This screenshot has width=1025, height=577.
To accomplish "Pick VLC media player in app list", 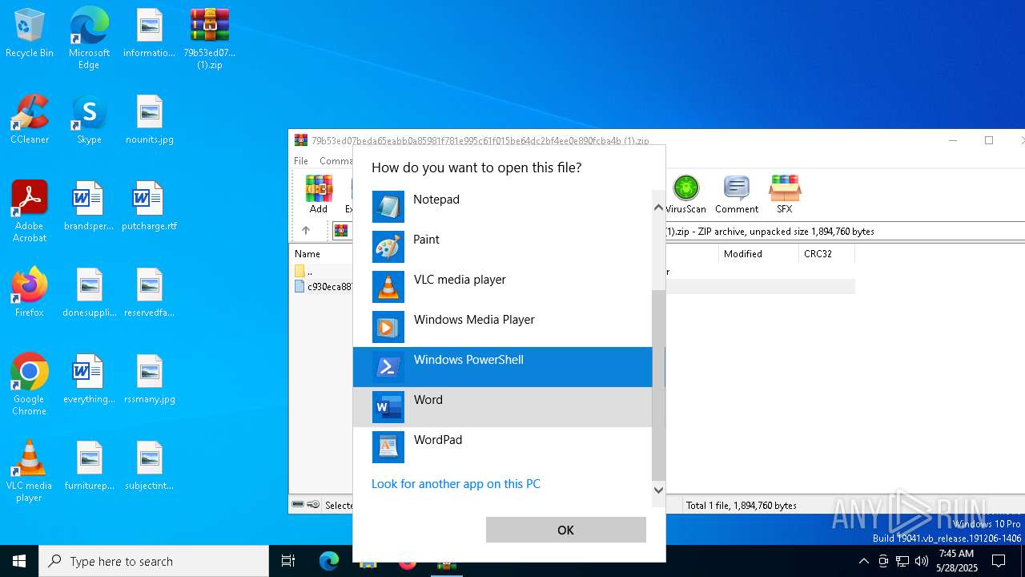I will point(502,287).
